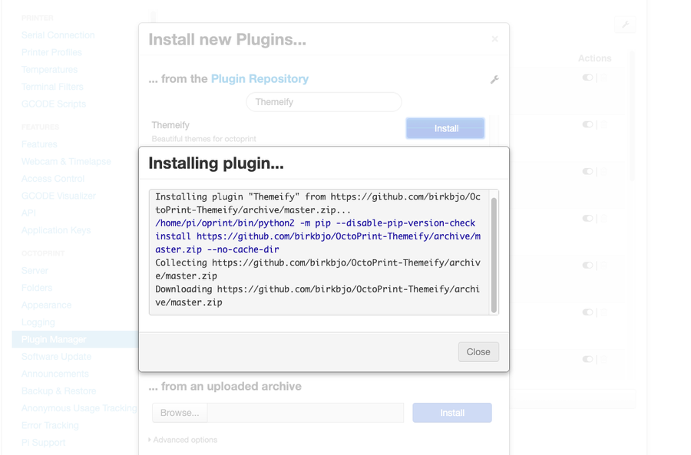Click Browse to choose an archive
Viewport: 691px width, 455px height.
180,413
